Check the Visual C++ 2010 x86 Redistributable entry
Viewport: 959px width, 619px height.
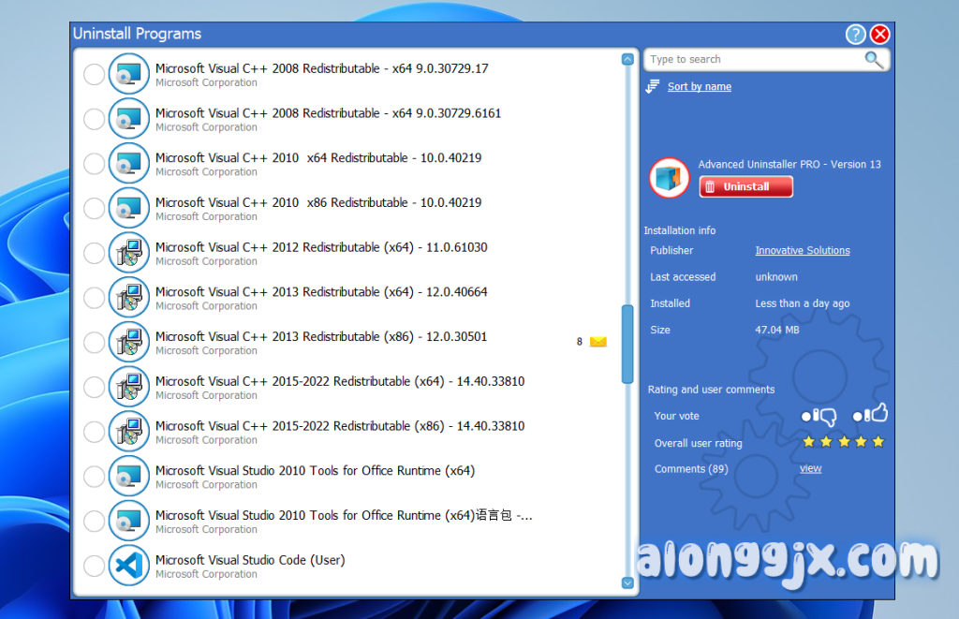tap(95, 209)
